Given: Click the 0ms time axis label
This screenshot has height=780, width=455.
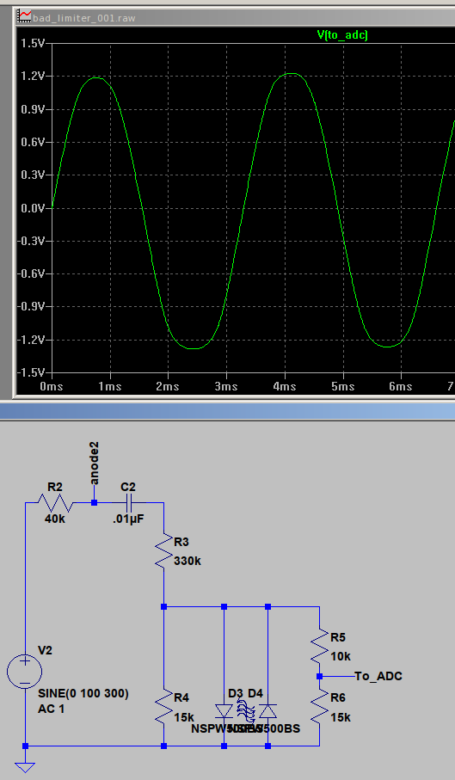Looking at the screenshot, I should [x=52, y=386].
